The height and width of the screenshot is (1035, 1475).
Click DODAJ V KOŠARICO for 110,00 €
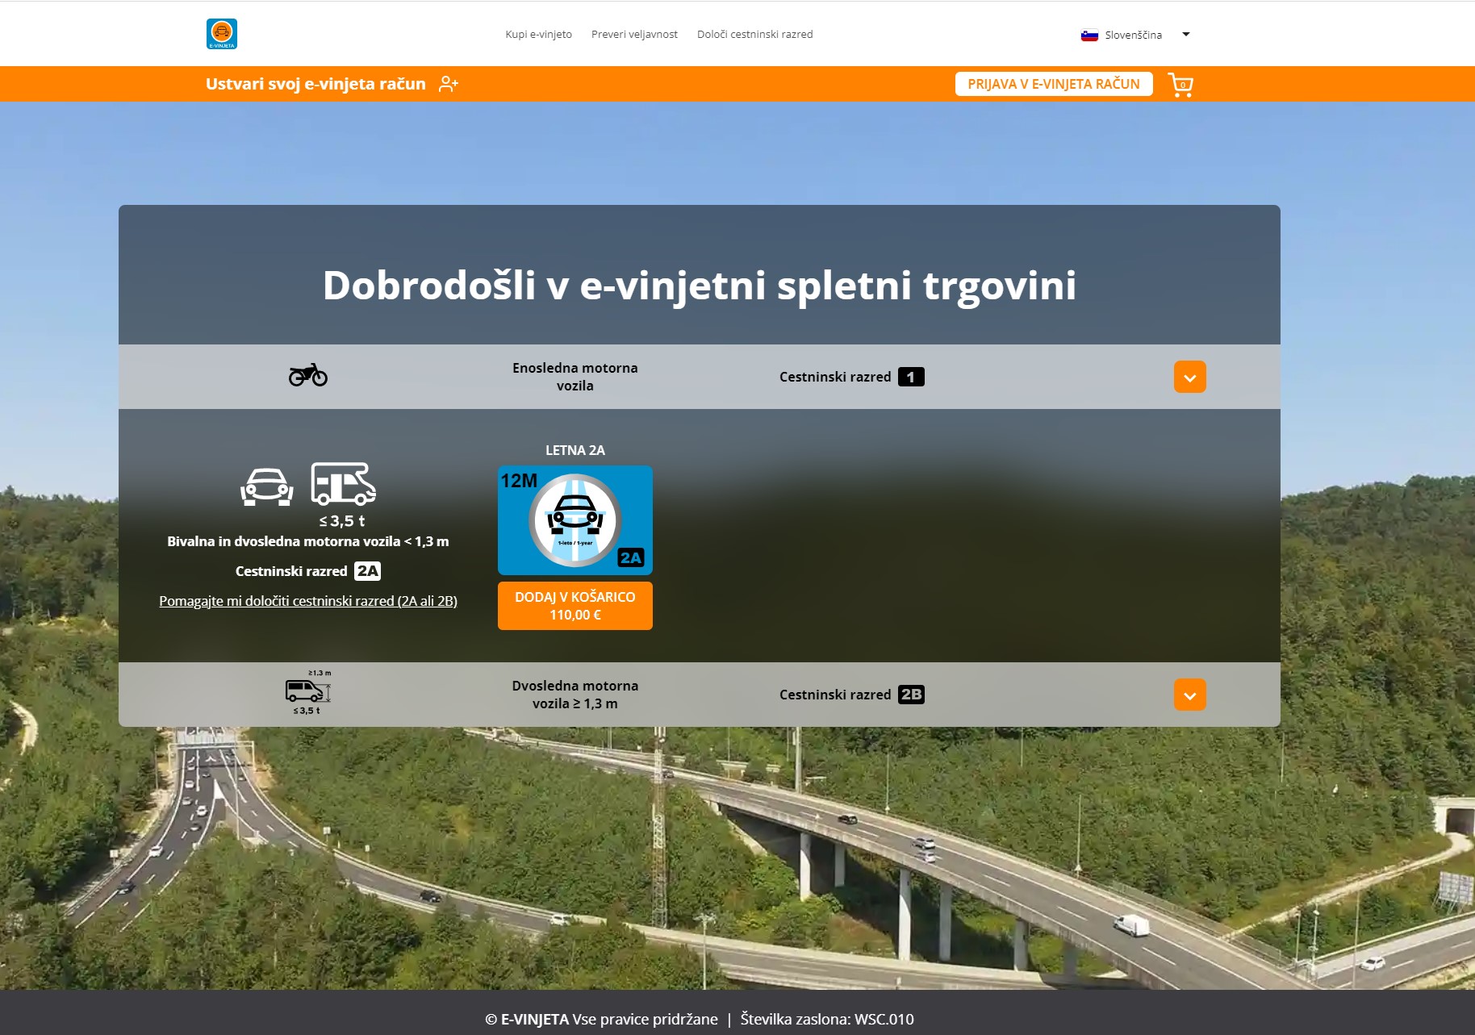tap(575, 606)
